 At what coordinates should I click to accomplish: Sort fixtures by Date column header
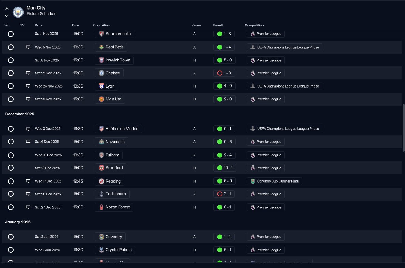pos(39,25)
